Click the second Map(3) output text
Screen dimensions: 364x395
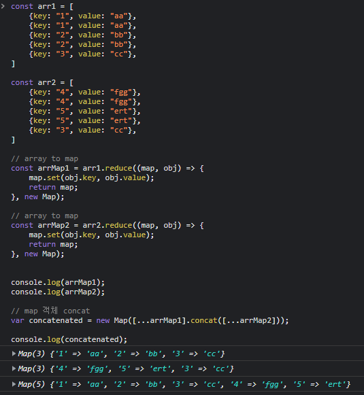126,368
